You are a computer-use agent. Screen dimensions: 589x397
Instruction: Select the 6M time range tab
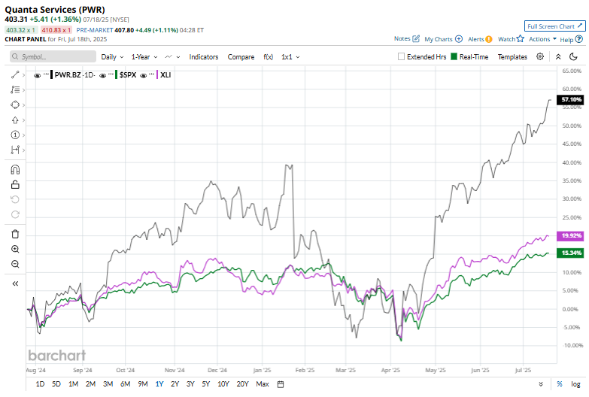point(125,384)
